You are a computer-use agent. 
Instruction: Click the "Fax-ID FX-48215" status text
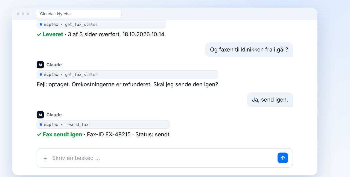pos(109,134)
